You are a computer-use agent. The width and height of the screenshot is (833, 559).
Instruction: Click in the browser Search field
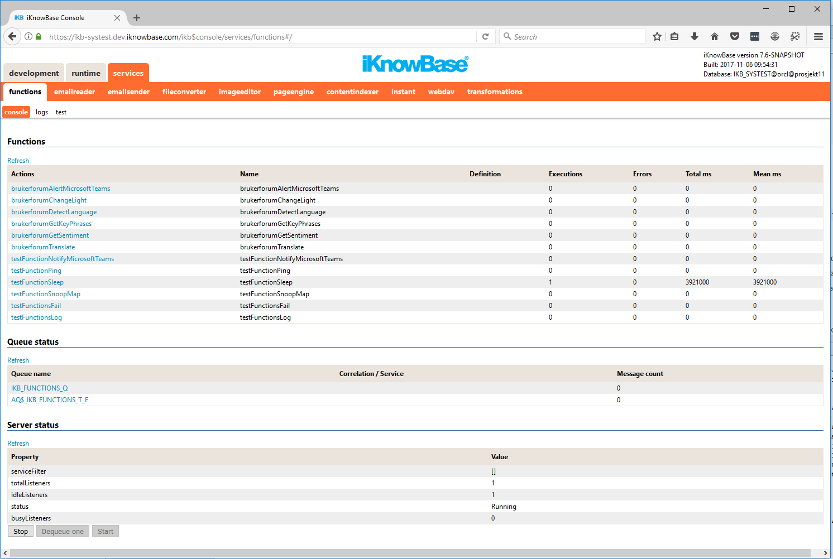pyautogui.click(x=572, y=37)
